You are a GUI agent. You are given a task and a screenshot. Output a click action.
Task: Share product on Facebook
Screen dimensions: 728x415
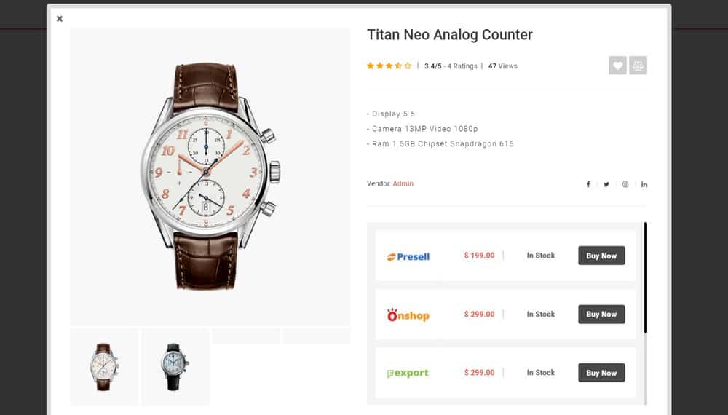(x=588, y=184)
